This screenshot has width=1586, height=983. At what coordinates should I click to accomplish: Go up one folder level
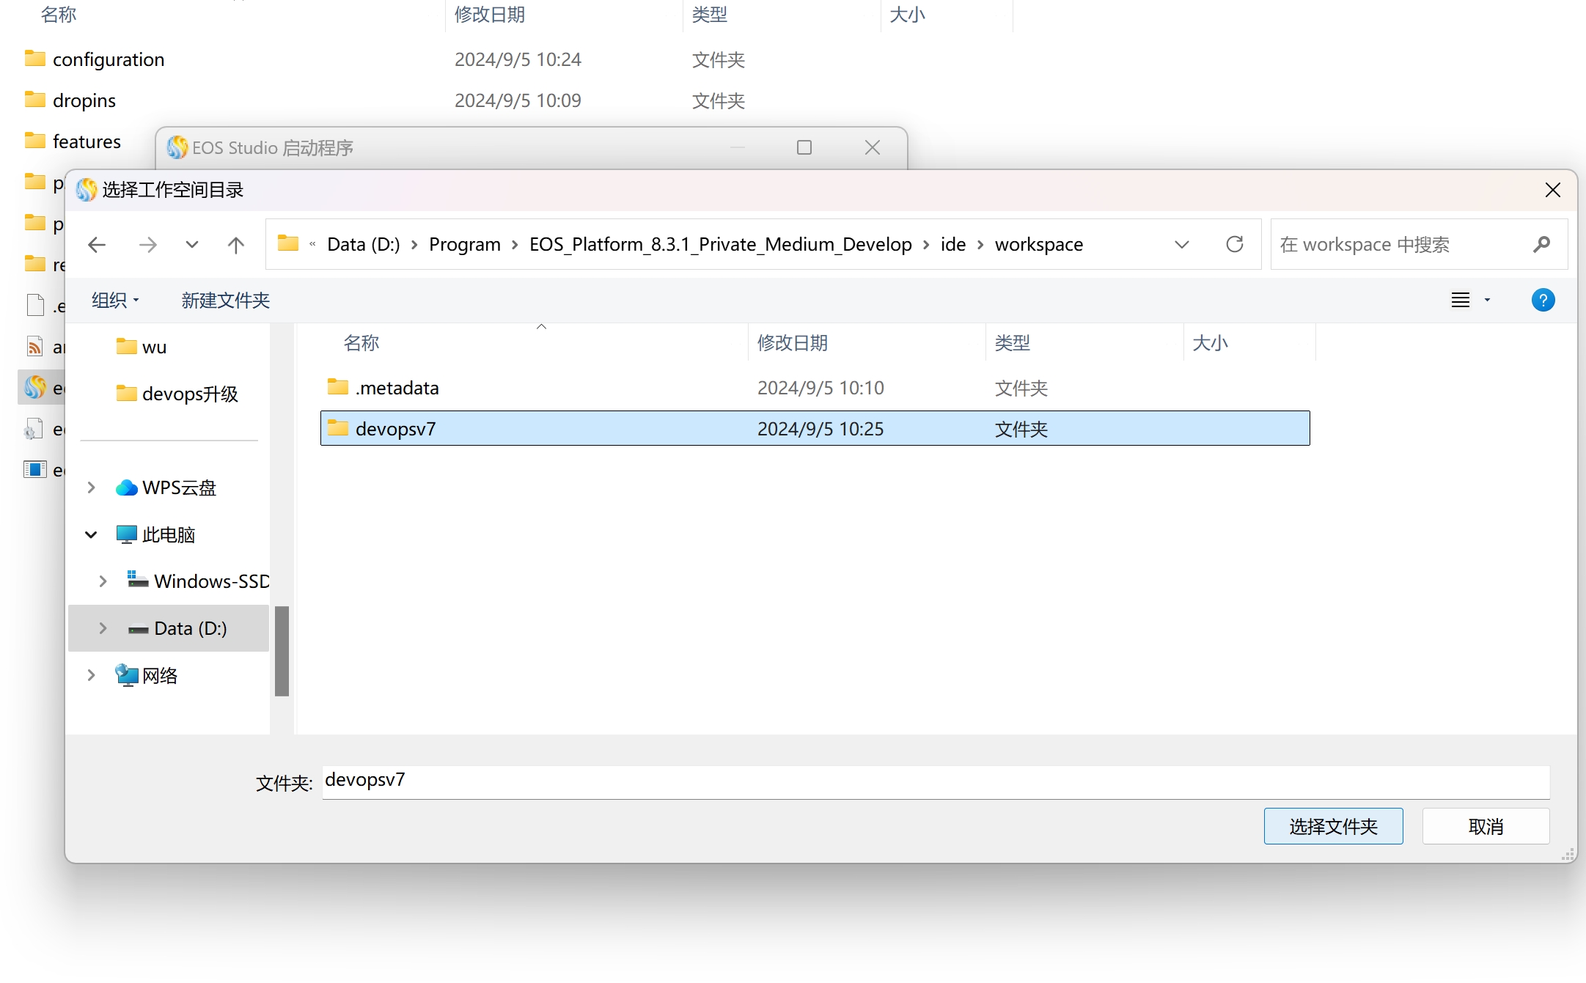(x=235, y=245)
